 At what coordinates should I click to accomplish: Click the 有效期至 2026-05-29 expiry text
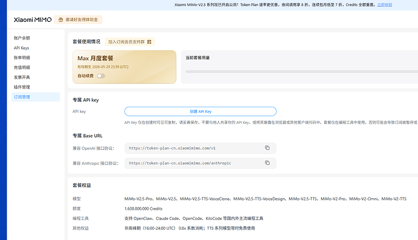point(103,67)
